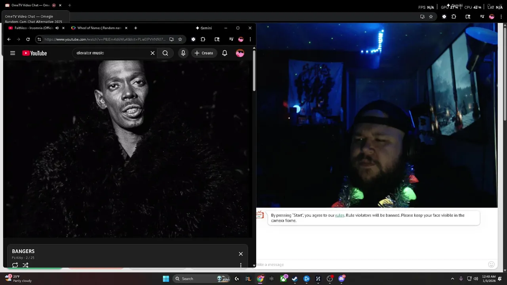The height and width of the screenshot is (285, 507).
Task: Toggle shuffle on the BANGERS playlist
Action: pos(25,265)
